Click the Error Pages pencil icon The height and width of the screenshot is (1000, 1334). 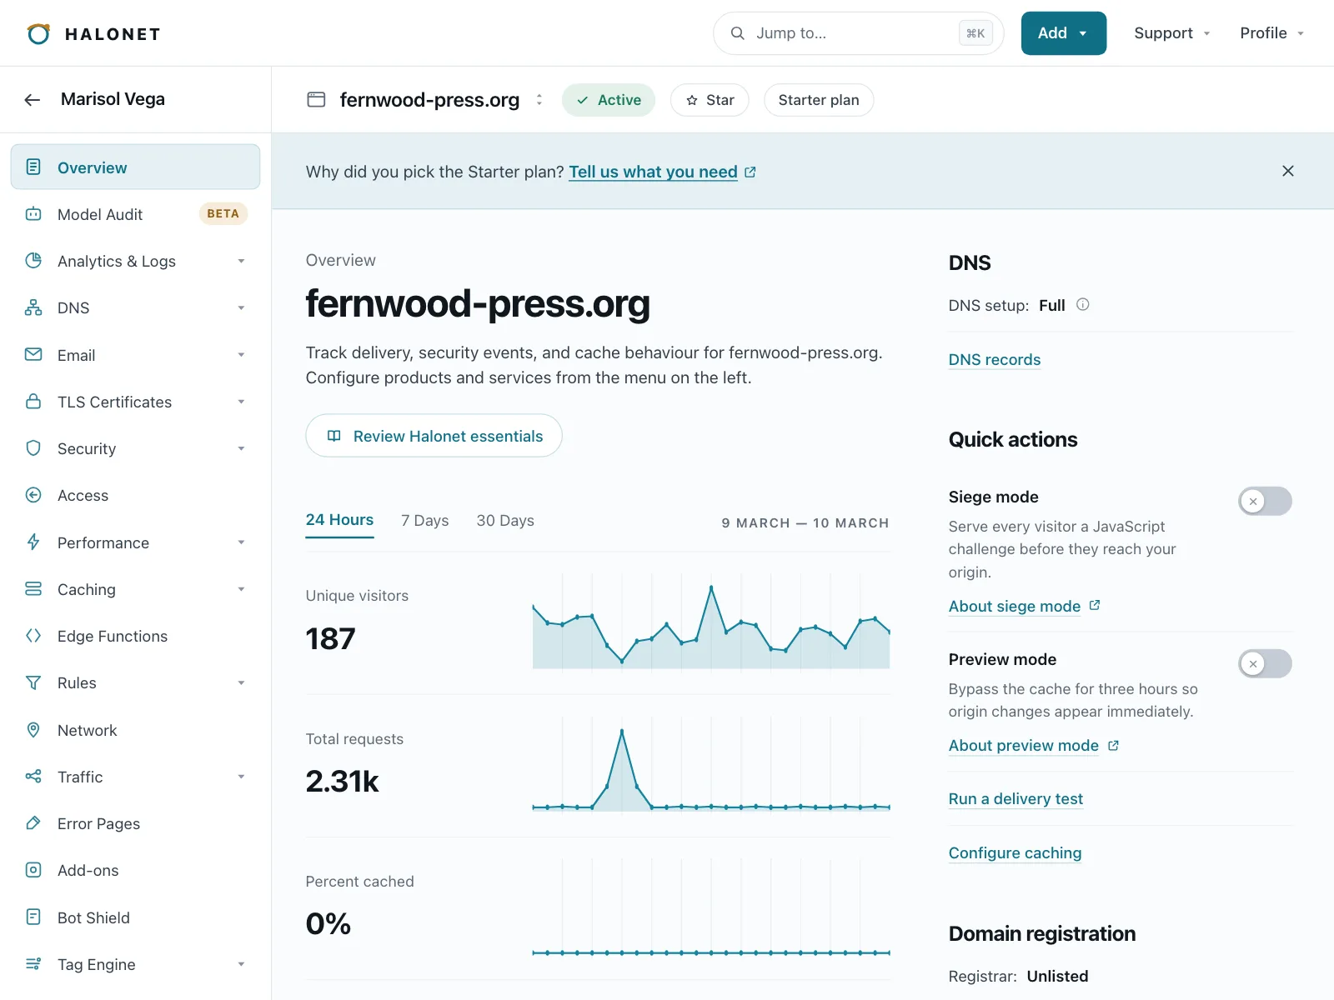33,823
